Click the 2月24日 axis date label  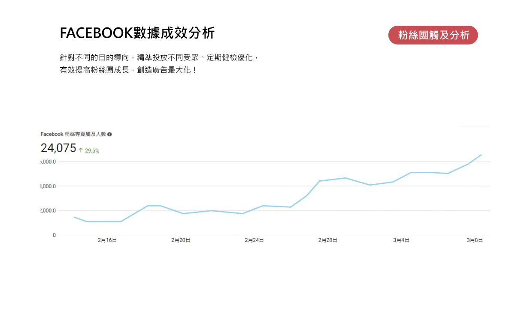pos(254,240)
